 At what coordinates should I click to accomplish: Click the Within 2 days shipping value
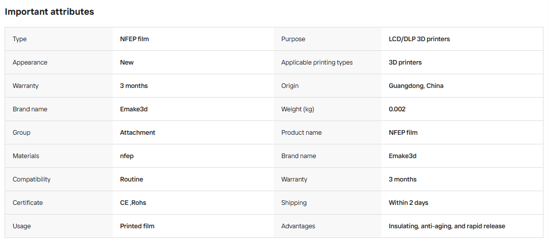click(408, 203)
